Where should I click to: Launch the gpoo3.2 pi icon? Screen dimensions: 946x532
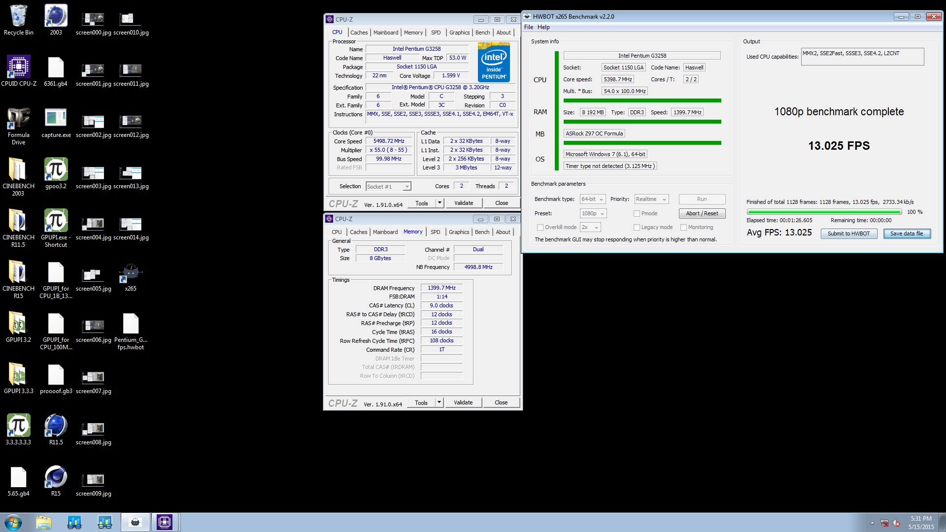(56, 173)
